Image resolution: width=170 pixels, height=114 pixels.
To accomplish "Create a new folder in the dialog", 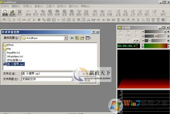I will (82, 38).
